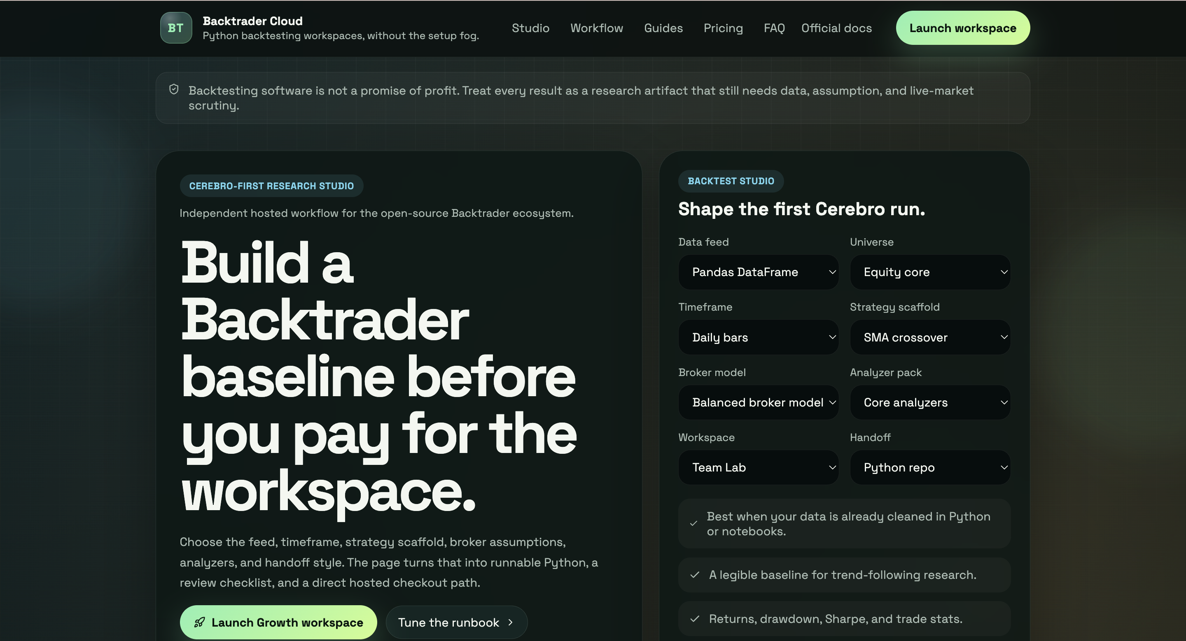Screen dimensions: 1186x641
Task: Click the BACKTEST STUDIO badge
Action: click(731, 181)
